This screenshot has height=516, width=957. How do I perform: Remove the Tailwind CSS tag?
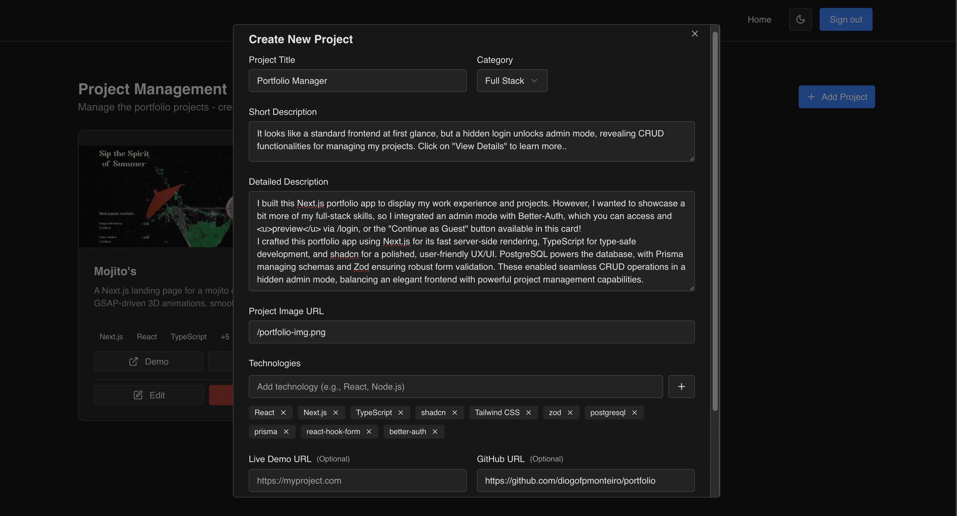(x=528, y=412)
